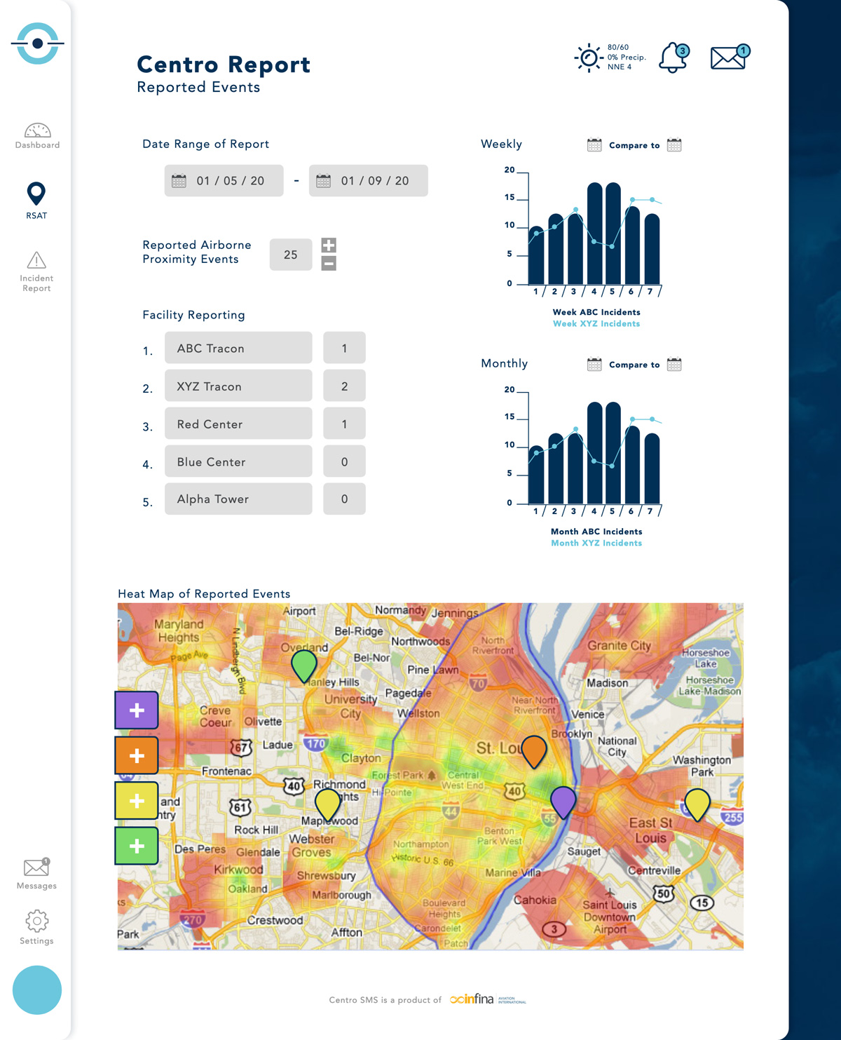Viewport: 841px width, 1040px height.
Task: Open the Weekly Compare to right calendar
Action: click(x=674, y=145)
